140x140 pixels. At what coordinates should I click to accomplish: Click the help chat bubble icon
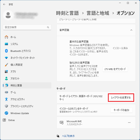(58, 136)
